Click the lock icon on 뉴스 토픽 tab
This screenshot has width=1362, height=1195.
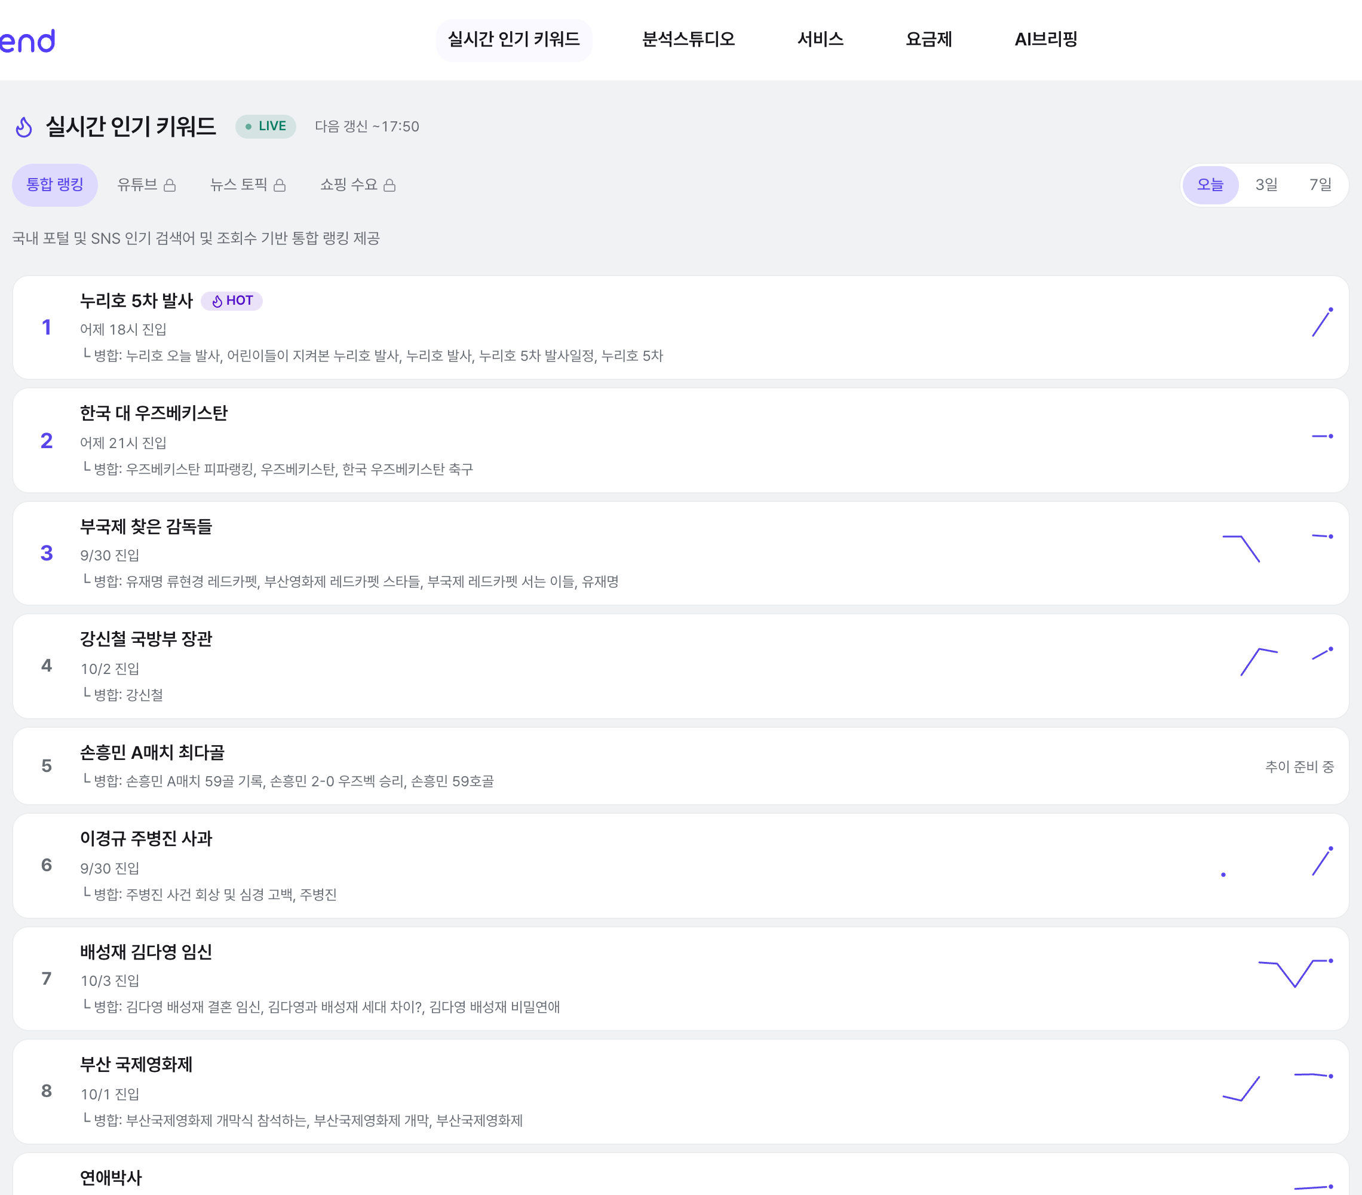pyautogui.click(x=280, y=185)
